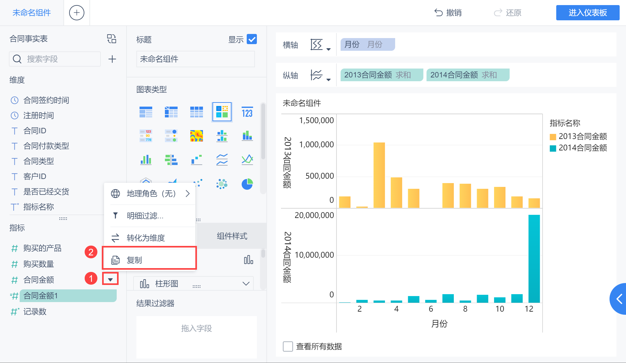
Task: Uncheck the title 显示 checkbox
Action: (252, 39)
